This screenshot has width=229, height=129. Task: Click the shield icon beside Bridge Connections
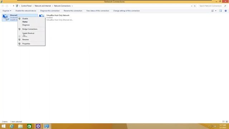coord(19,29)
